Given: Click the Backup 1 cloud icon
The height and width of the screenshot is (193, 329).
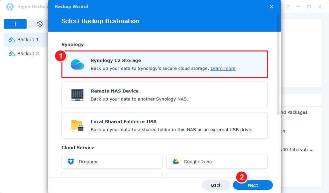Looking at the screenshot, I should (12, 40).
